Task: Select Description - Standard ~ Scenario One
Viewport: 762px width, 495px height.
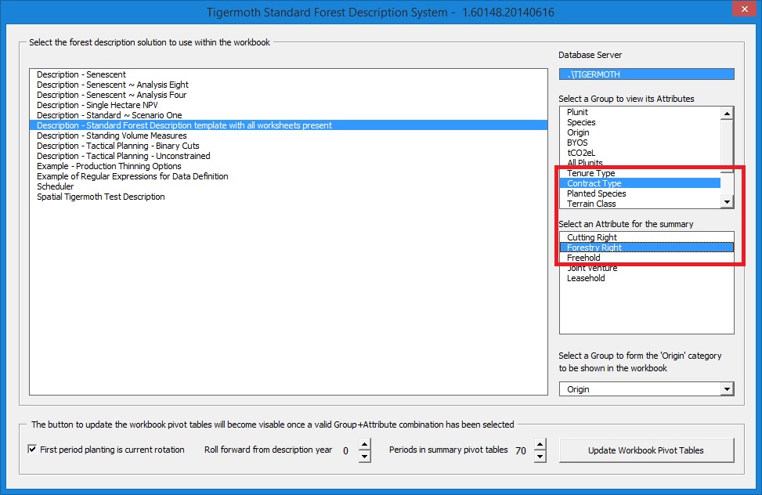Action: [288, 115]
